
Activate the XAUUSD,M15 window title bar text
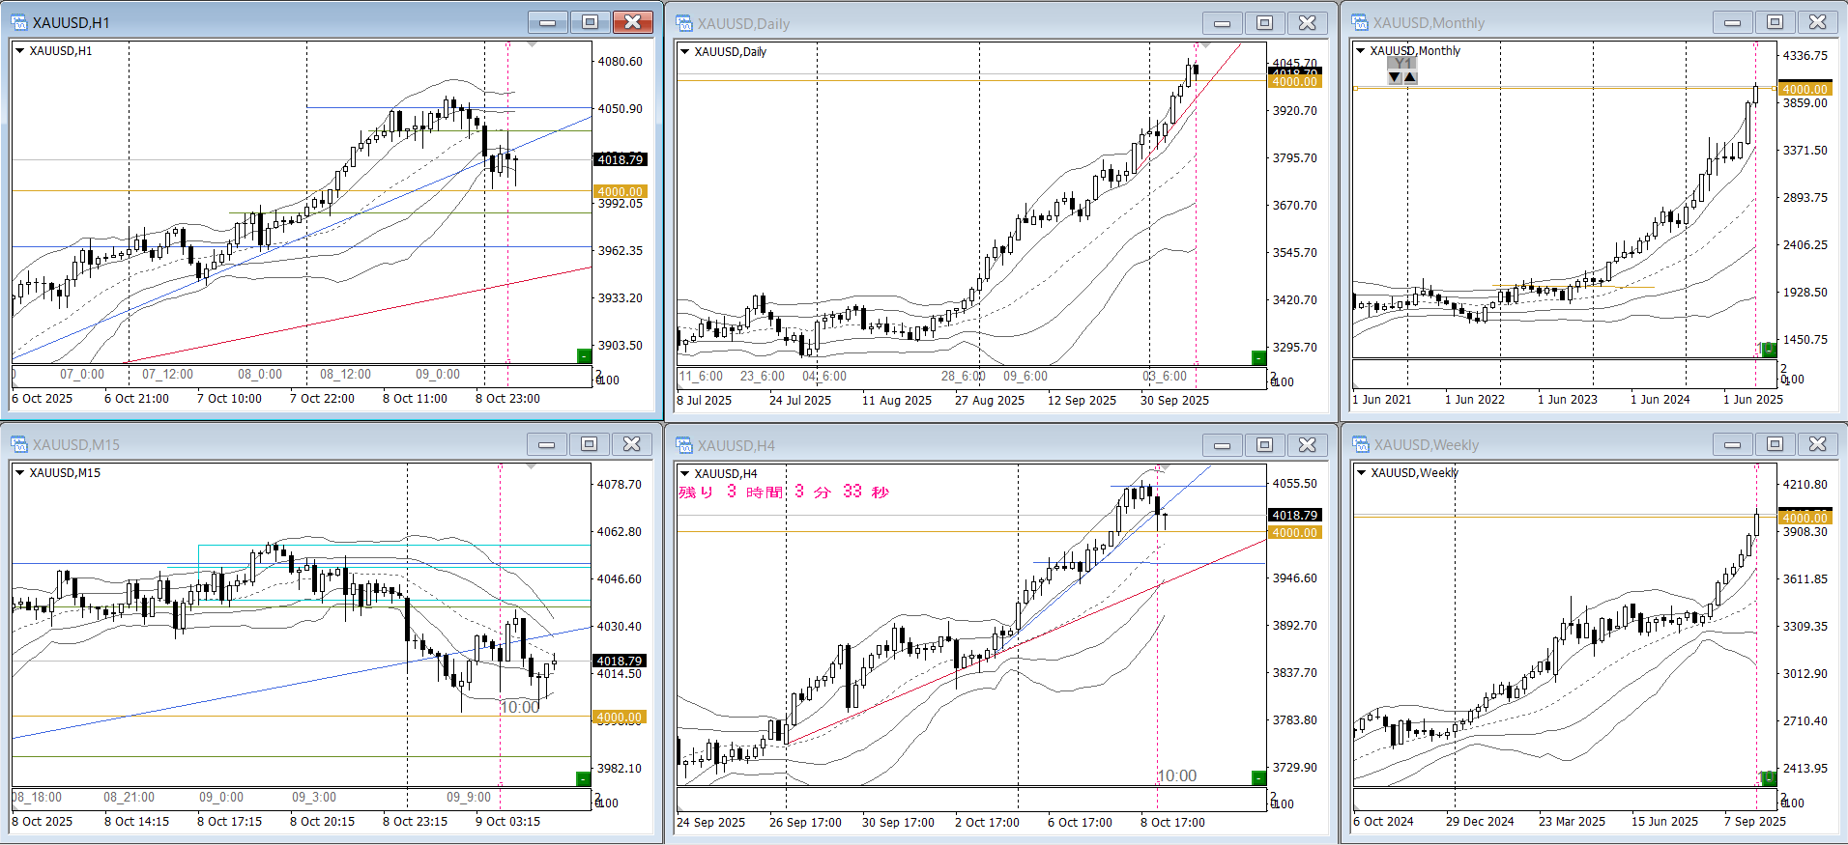pyautogui.click(x=76, y=444)
